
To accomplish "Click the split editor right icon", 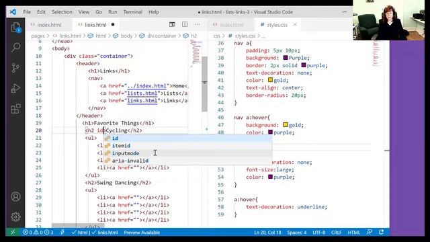I will point(185,24).
